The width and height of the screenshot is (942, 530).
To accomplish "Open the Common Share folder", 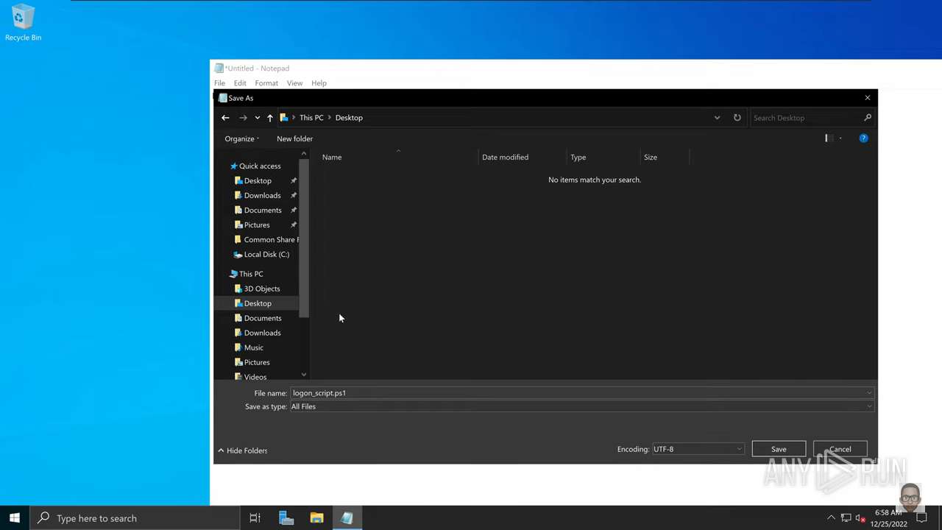I will pos(266,240).
